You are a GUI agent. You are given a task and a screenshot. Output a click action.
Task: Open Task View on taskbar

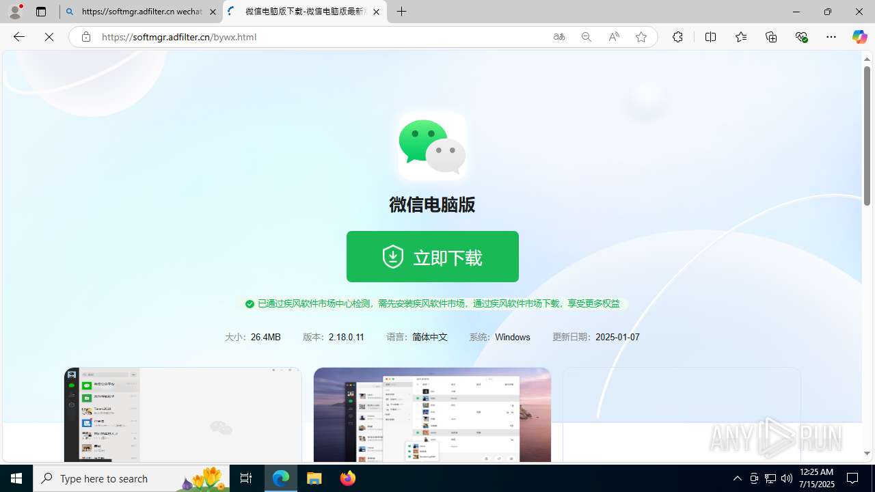pos(246,478)
